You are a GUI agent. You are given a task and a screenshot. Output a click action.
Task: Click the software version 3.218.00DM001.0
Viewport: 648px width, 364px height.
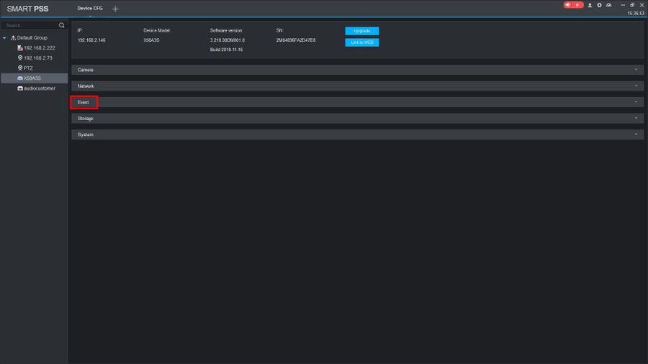coord(228,40)
